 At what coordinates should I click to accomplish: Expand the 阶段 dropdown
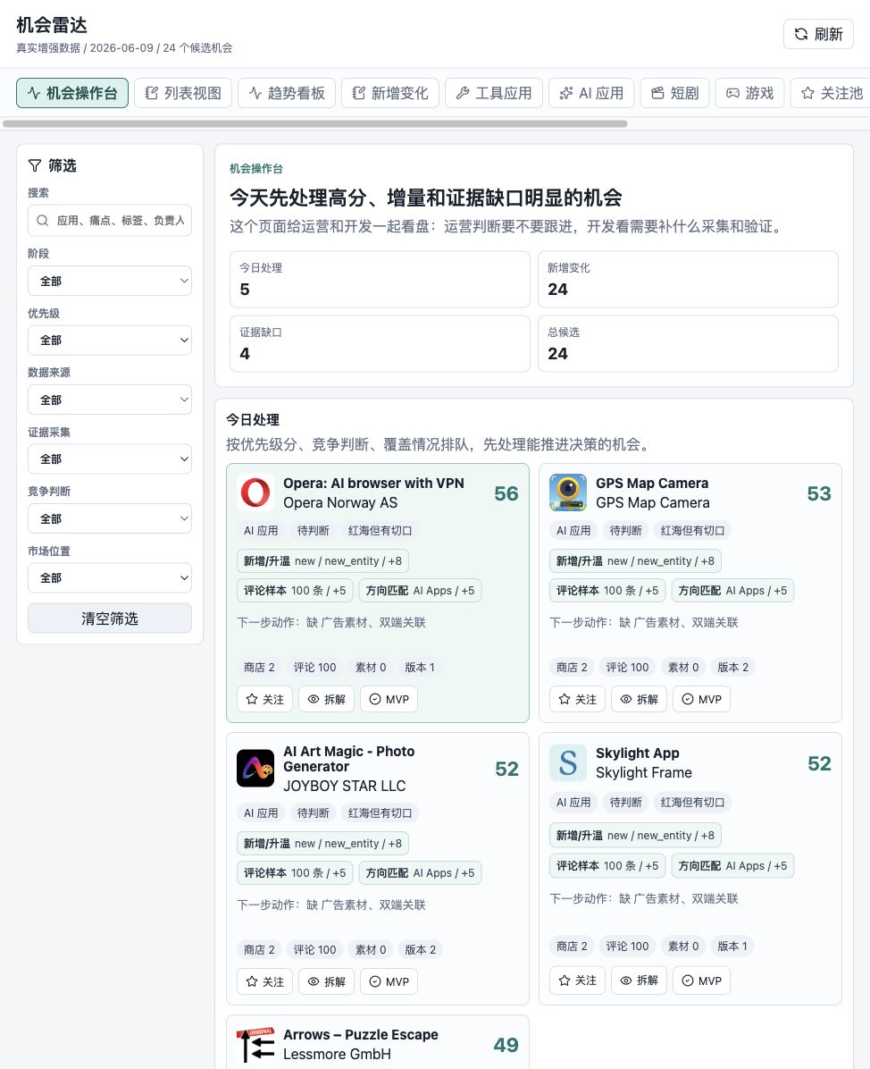pyautogui.click(x=110, y=281)
